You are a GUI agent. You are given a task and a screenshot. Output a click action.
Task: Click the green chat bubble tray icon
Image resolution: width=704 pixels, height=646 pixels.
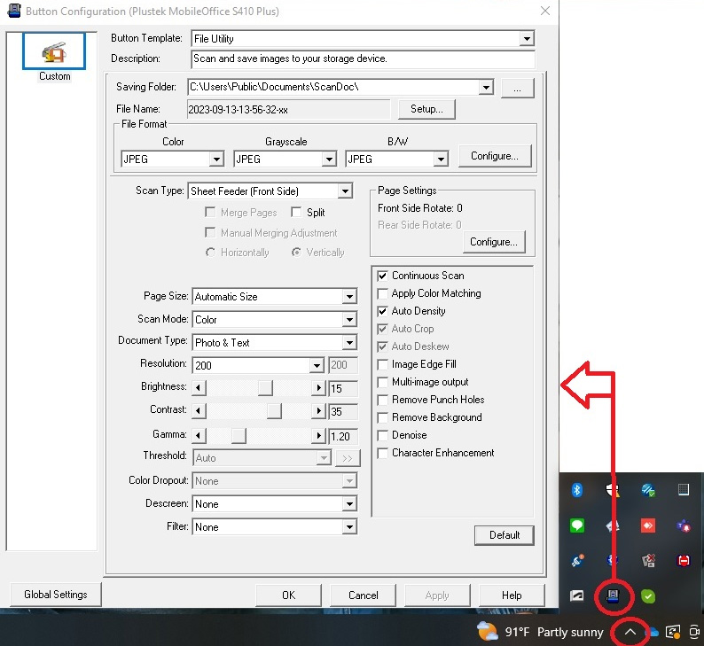576,525
